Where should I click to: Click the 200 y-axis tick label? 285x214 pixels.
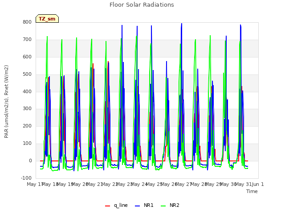pos(27,126)
